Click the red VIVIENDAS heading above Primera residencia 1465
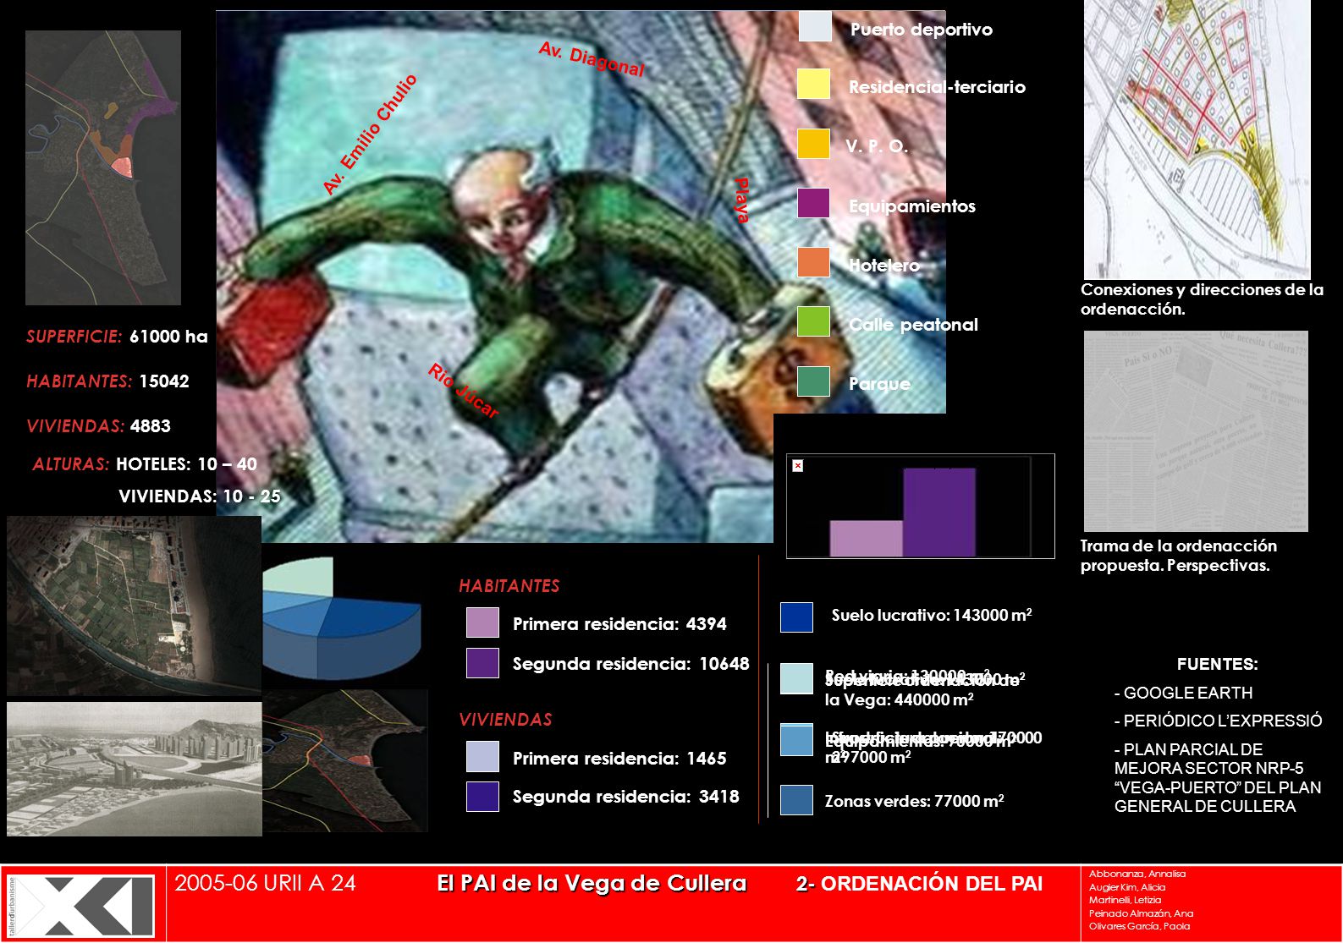Viewport: 1343px width, 943px height. point(505,719)
